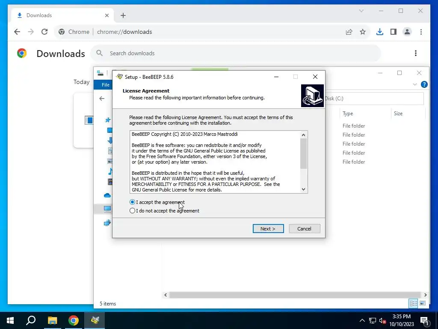Select the Downloads browser tab
The height and width of the screenshot is (329, 438).
[62, 15]
